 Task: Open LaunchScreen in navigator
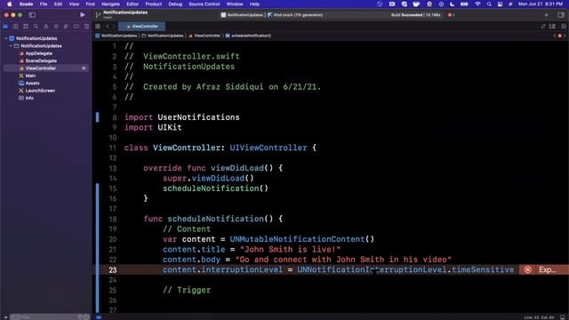point(40,91)
